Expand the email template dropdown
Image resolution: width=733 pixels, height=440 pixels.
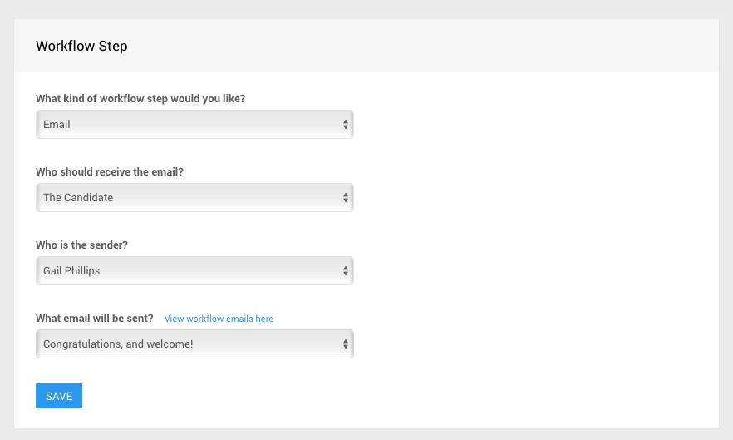coord(194,344)
